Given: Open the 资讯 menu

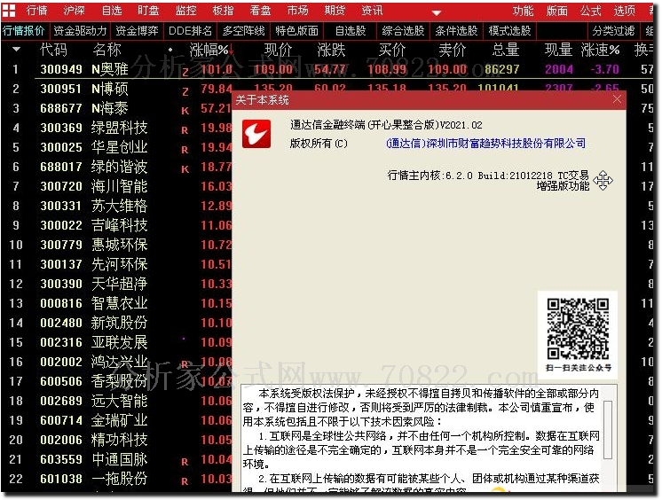Looking at the screenshot, I should pyautogui.click(x=372, y=11).
